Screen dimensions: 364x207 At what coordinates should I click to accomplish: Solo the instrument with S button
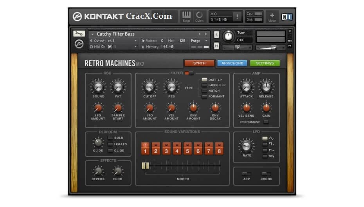[216, 35]
